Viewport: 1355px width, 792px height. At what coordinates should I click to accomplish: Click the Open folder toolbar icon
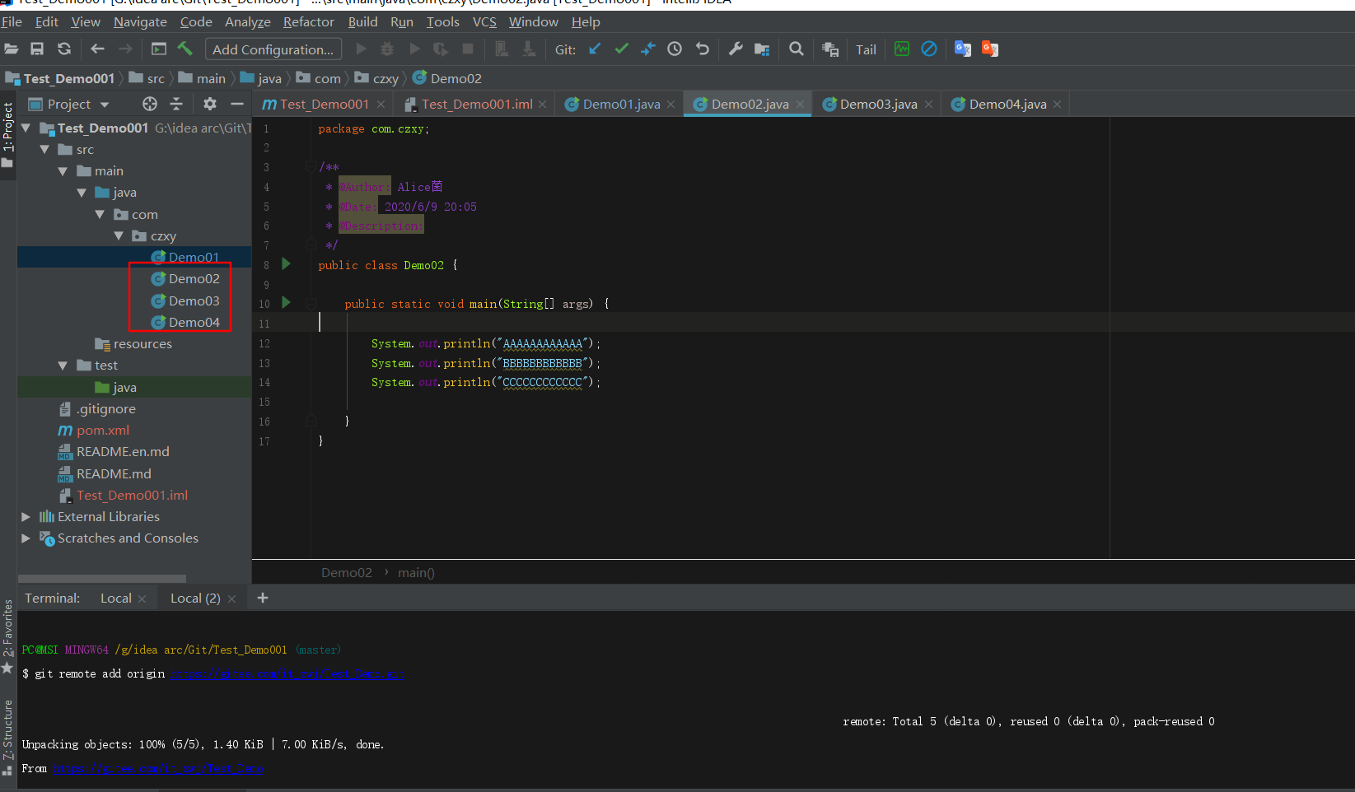(x=11, y=49)
